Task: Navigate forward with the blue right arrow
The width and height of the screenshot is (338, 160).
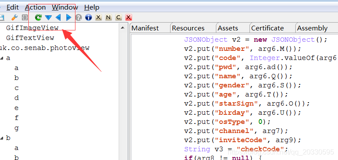Action: pos(68,17)
